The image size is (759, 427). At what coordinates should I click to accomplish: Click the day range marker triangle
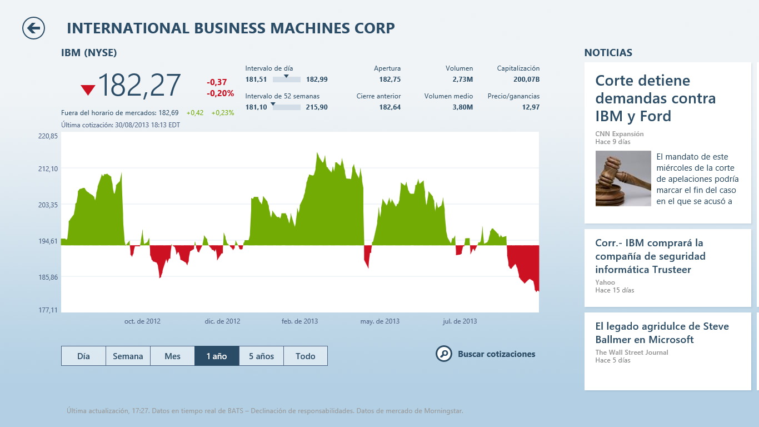(x=286, y=76)
